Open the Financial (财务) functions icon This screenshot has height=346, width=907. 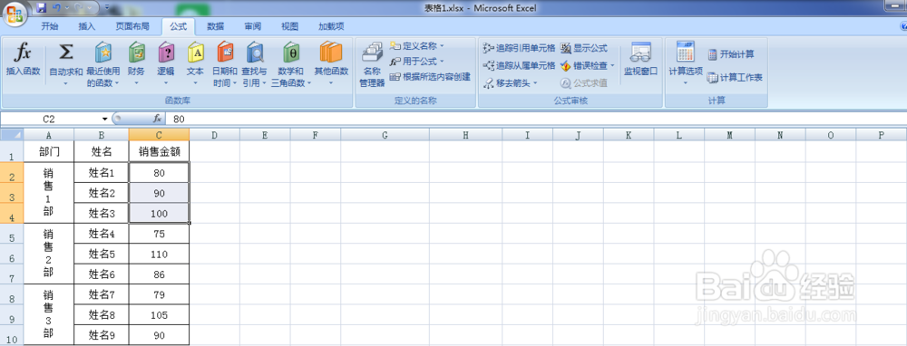coord(137,53)
